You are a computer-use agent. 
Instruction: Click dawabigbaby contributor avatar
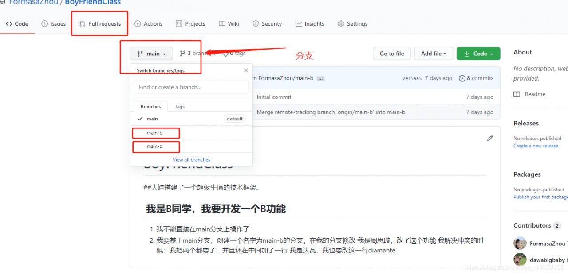(x=520, y=260)
